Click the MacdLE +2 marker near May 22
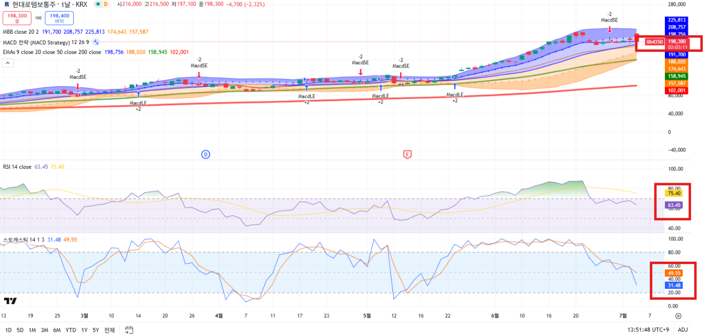Viewport: 703px width, 335px height. click(x=454, y=97)
